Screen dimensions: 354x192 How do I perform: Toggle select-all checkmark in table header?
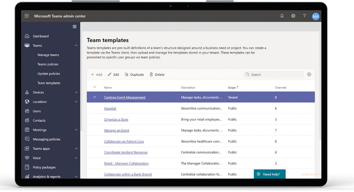pos(95,87)
